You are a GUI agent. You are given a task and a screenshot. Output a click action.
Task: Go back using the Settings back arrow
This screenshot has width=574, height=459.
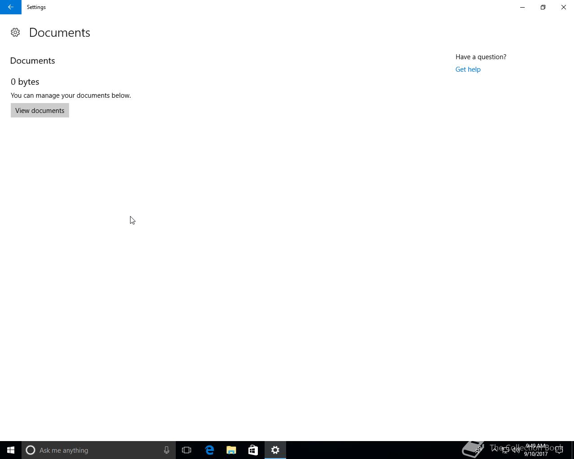pyautogui.click(x=11, y=7)
